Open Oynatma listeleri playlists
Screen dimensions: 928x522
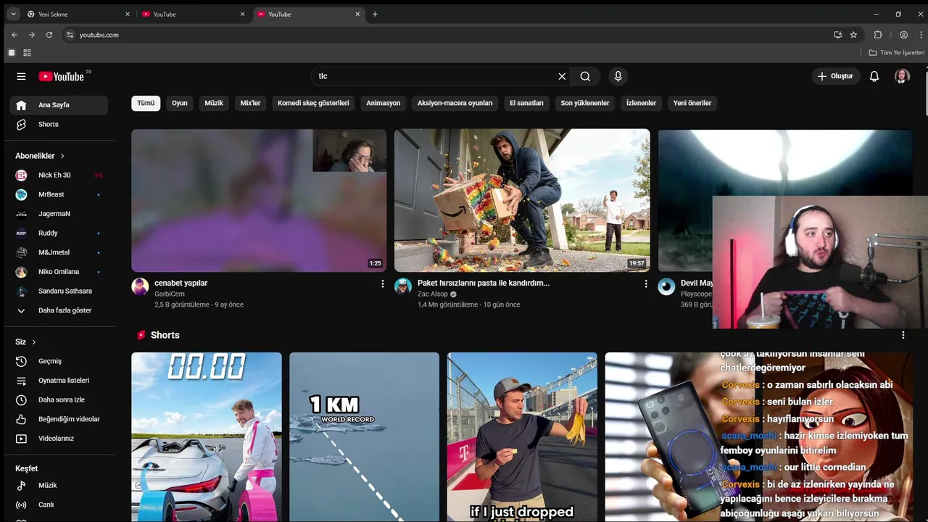pos(59,381)
